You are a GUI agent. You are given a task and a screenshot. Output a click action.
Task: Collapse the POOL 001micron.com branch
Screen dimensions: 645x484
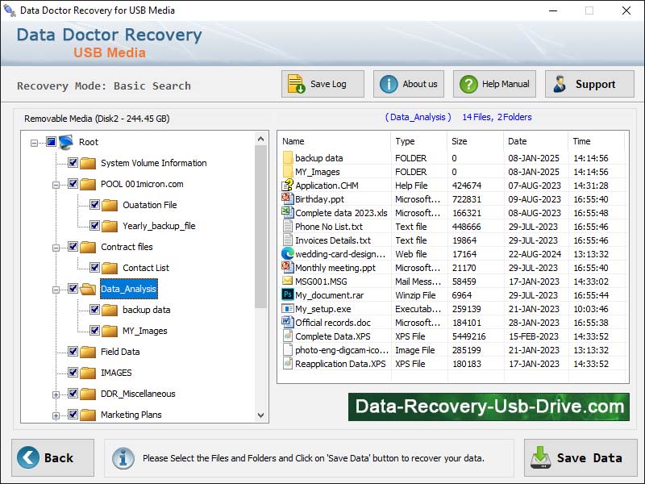tap(56, 184)
